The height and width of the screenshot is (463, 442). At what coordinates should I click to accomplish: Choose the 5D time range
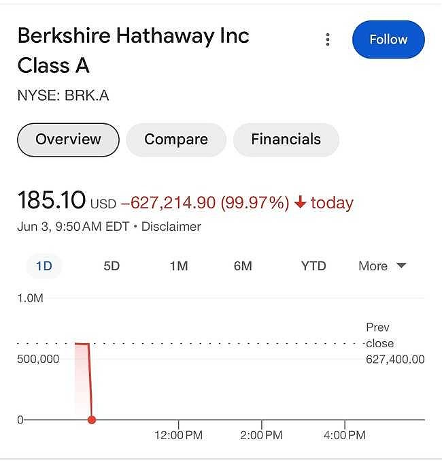click(112, 266)
